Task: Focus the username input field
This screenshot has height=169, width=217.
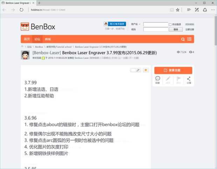Action: [x=155, y=24]
